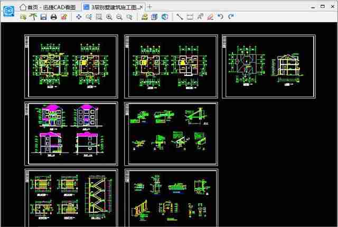Open the blue properties panel icon
The height and width of the screenshot is (227, 338).
point(154,16)
